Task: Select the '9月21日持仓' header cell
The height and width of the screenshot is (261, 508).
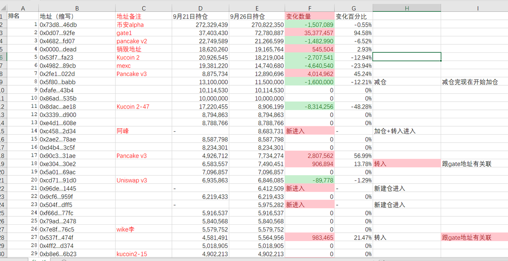Action: point(200,16)
